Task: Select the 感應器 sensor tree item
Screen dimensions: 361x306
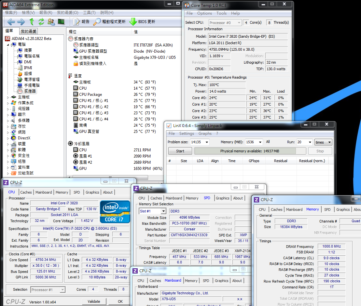Action: [27, 91]
